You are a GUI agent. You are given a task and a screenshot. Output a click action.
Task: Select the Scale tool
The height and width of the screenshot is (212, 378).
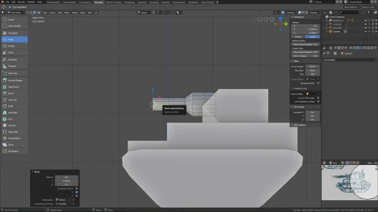pos(14,52)
